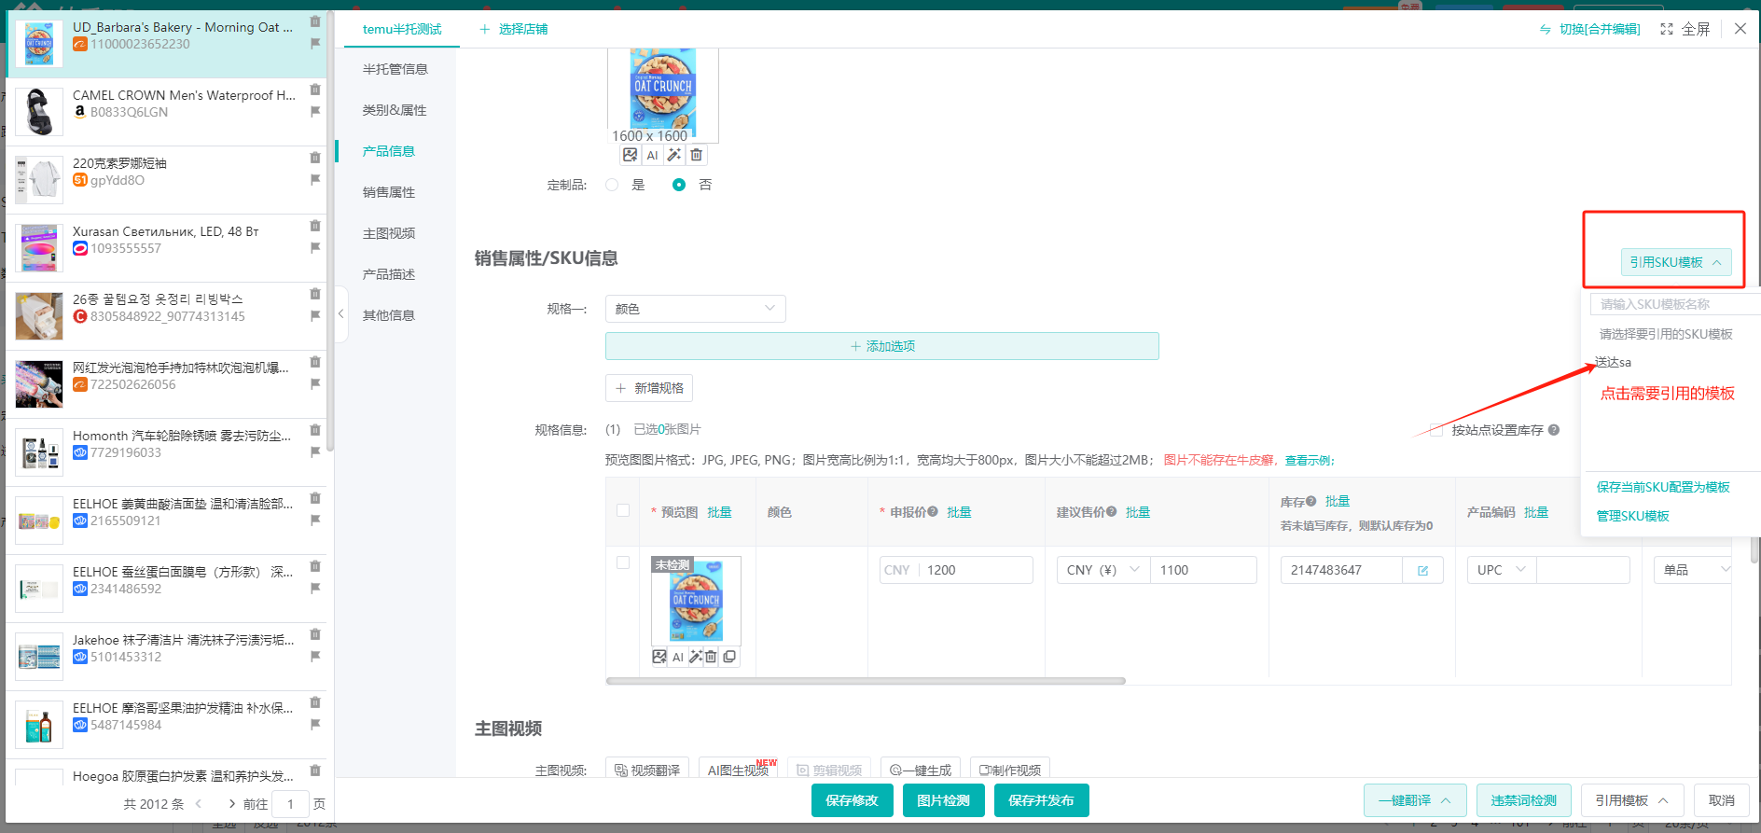
Task: Delete the Homonth 汽车轮胎除锈喷 item
Action: coord(315,430)
